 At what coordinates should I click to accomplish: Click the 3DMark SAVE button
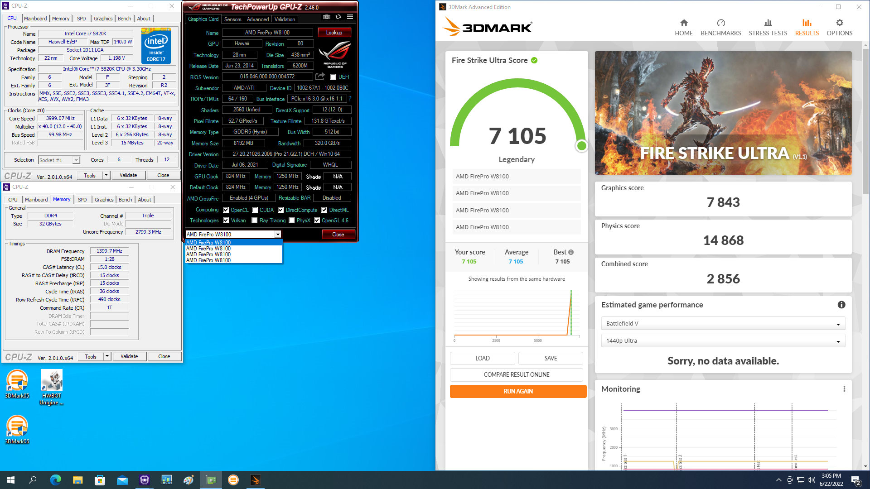pos(551,358)
